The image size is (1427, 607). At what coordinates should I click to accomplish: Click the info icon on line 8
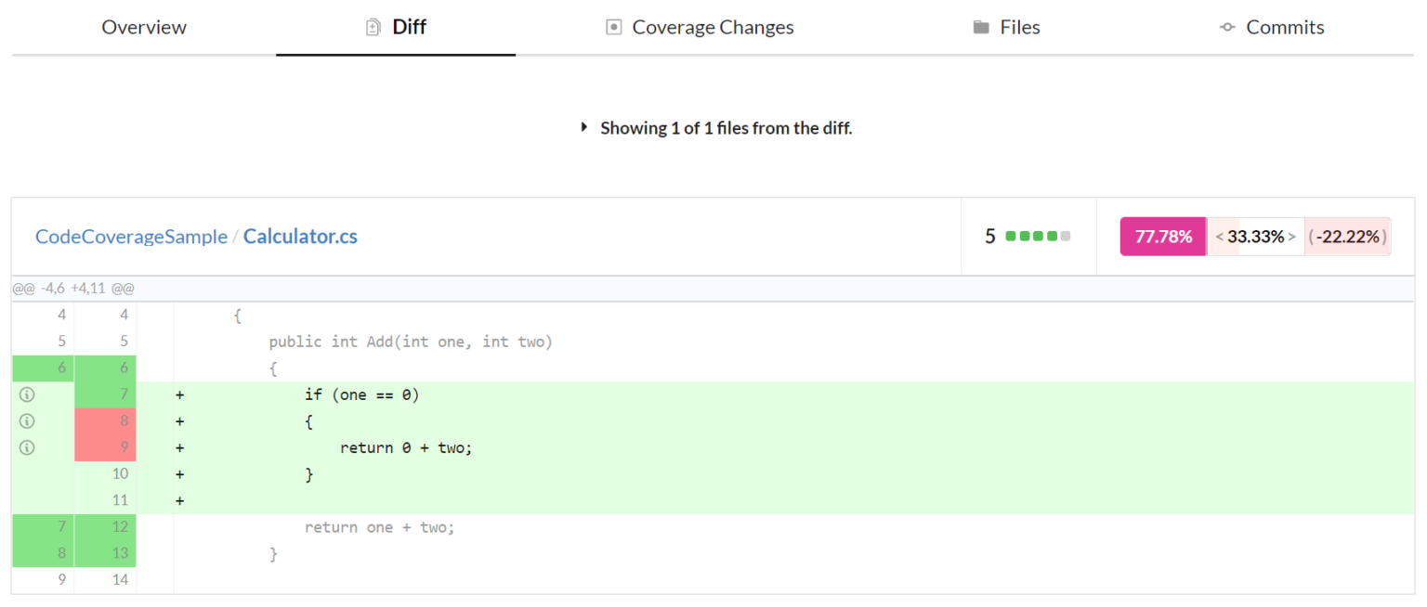click(x=27, y=421)
